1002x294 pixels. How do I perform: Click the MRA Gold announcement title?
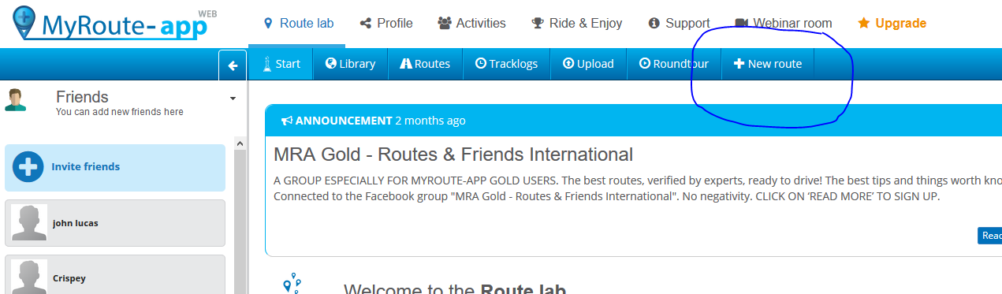tap(453, 154)
